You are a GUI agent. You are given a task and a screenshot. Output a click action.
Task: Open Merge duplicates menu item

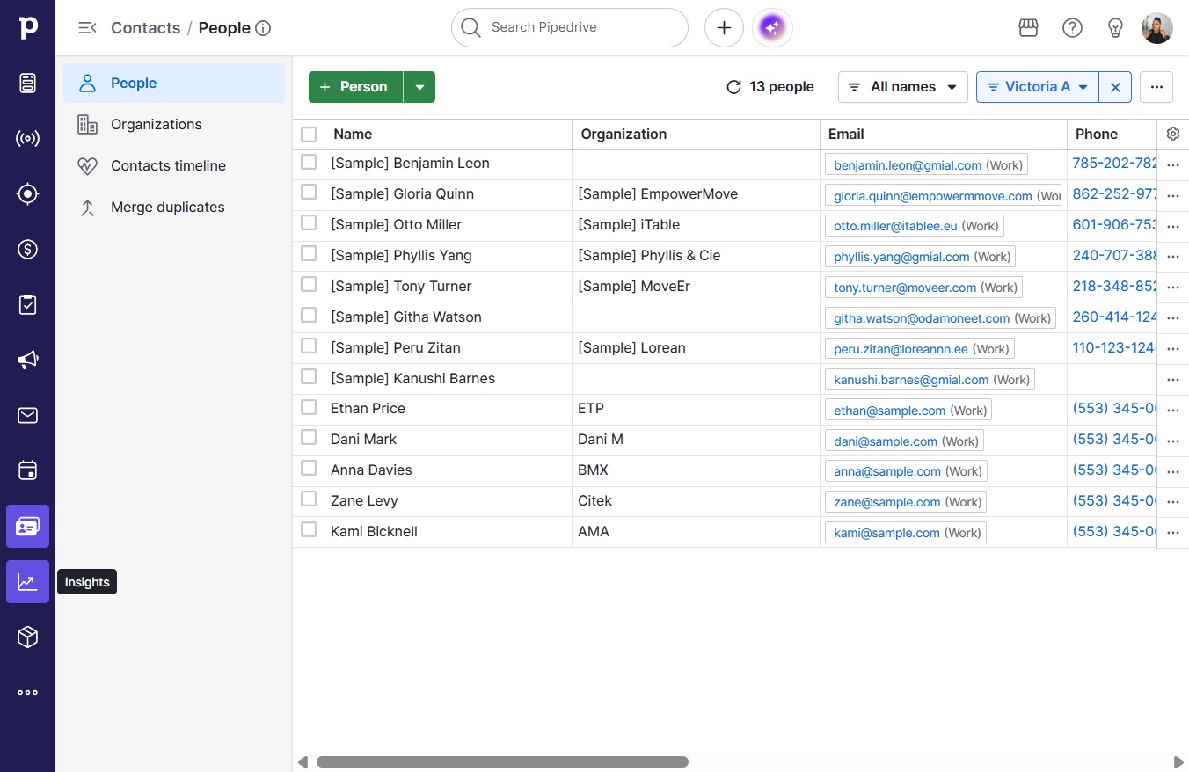tap(174, 208)
